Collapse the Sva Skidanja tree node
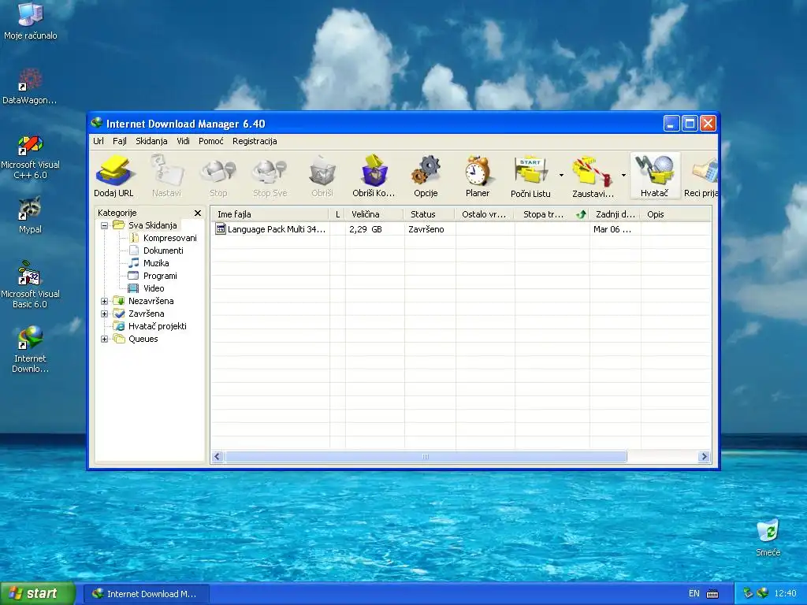Screen dimensions: 807x605 [x=105, y=225]
